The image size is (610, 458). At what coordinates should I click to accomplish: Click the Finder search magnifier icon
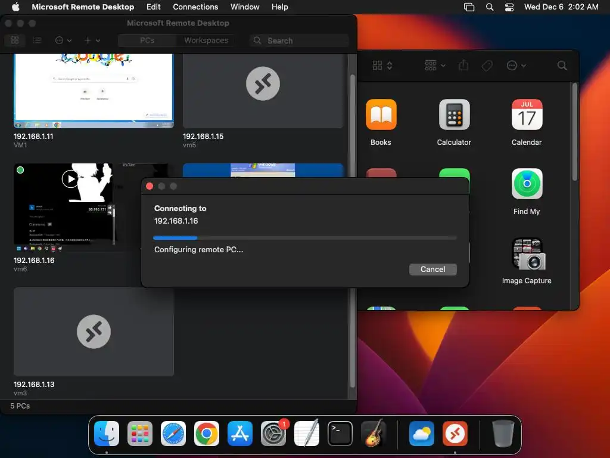pos(562,66)
